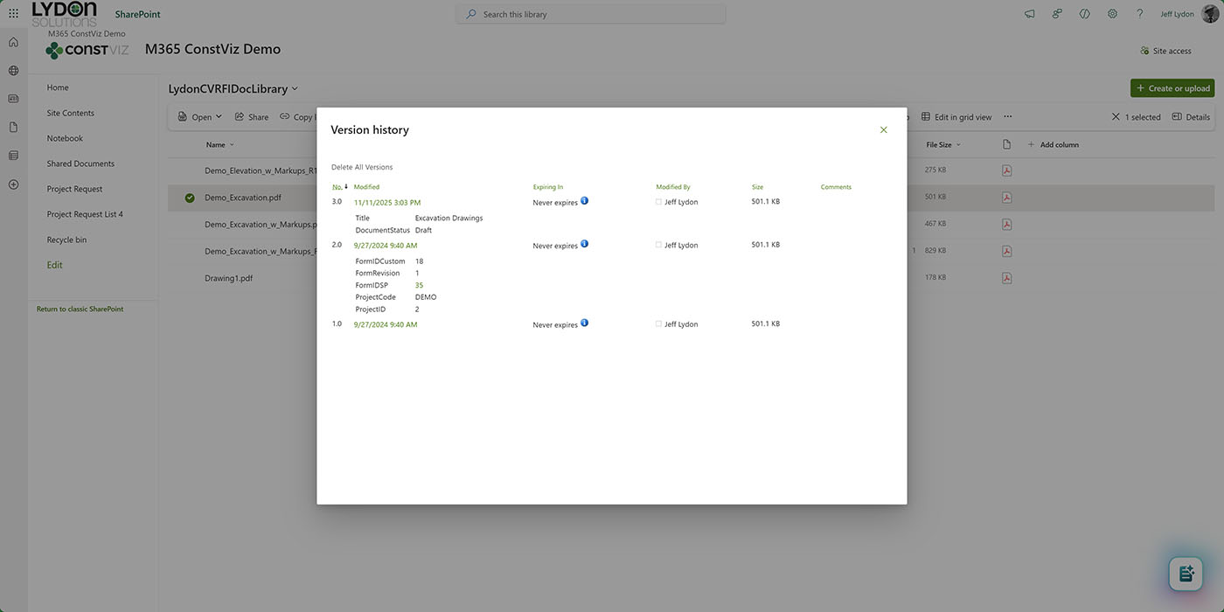Toggle Jeff Lydon presence box for version 3.0

click(658, 202)
